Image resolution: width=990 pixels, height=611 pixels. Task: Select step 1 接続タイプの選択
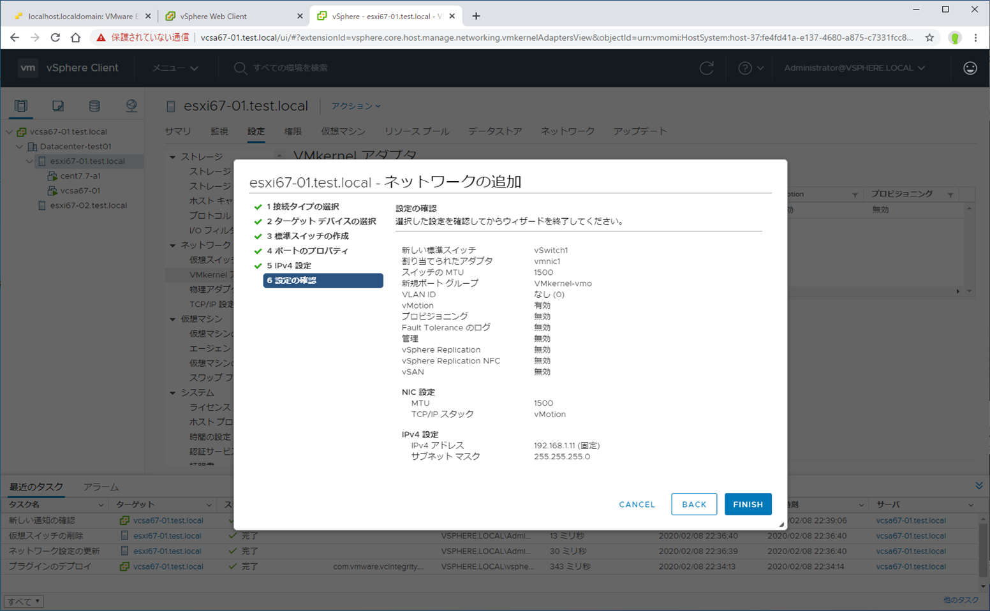(x=303, y=207)
